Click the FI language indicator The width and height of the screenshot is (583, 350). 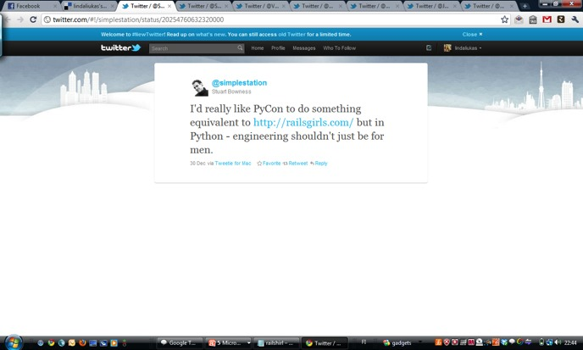point(364,342)
